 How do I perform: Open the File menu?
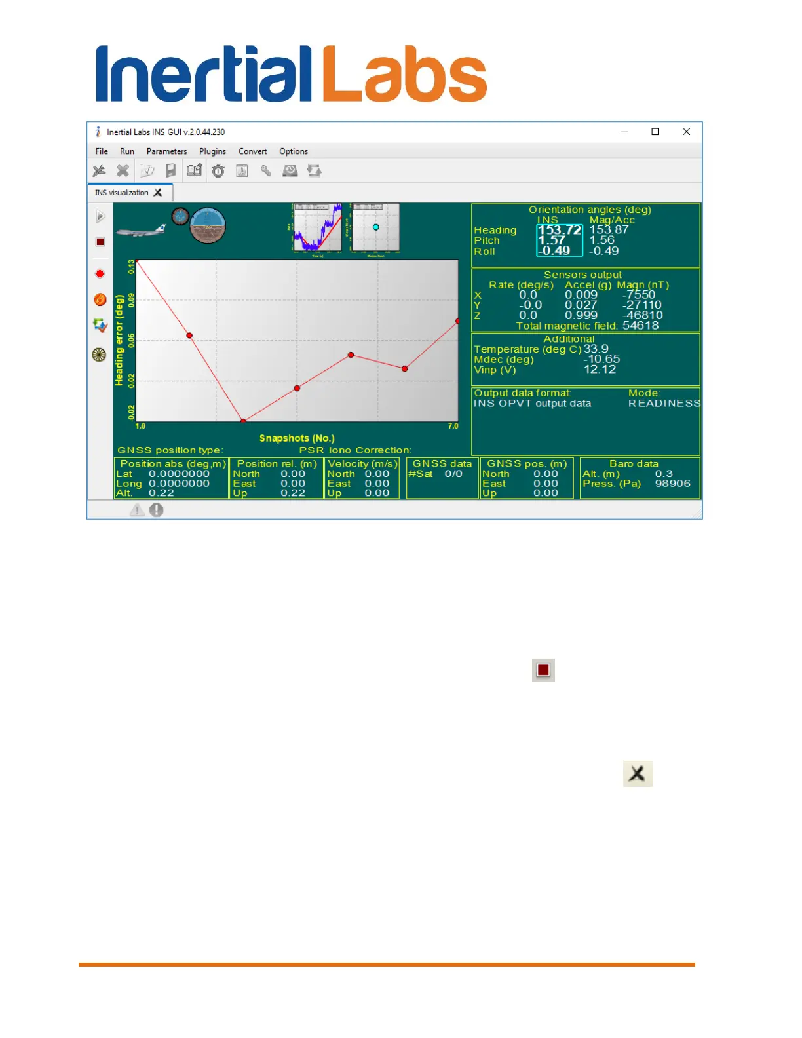point(102,151)
